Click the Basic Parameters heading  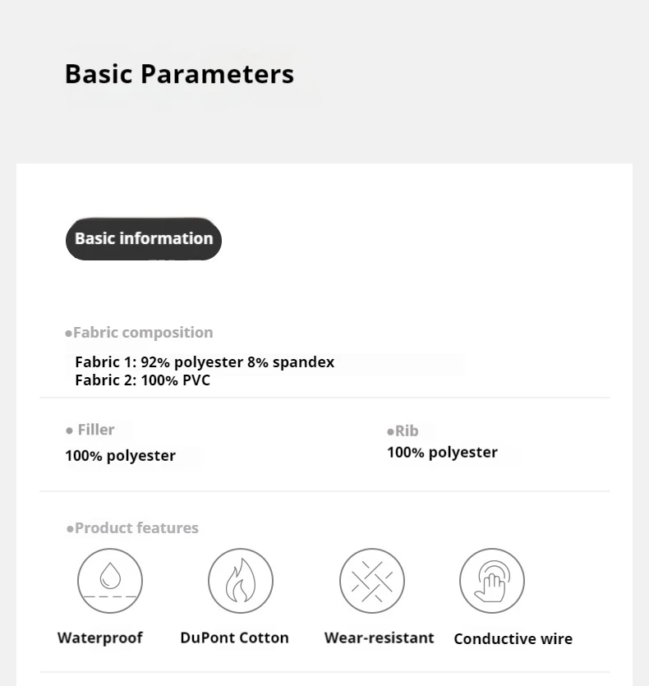coord(179,73)
